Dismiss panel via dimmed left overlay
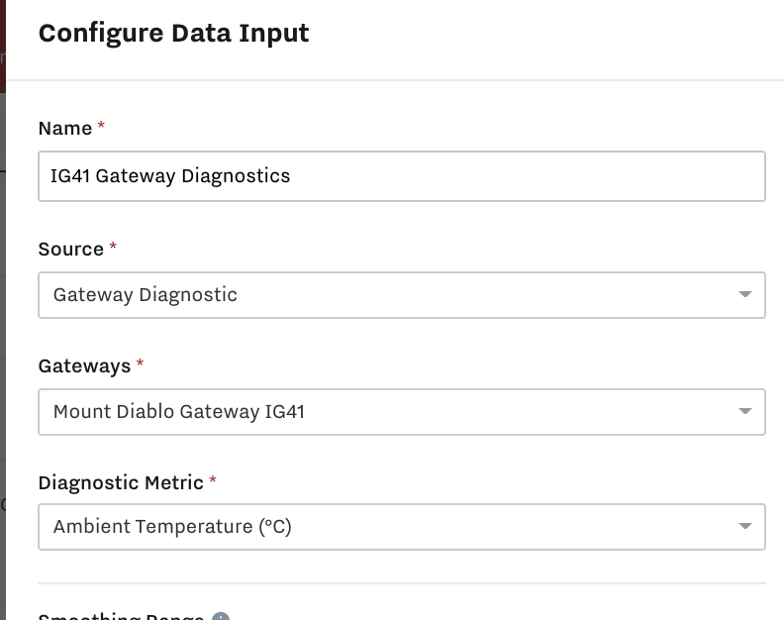The width and height of the screenshot is (784, 620). click(x=3, y=351)
